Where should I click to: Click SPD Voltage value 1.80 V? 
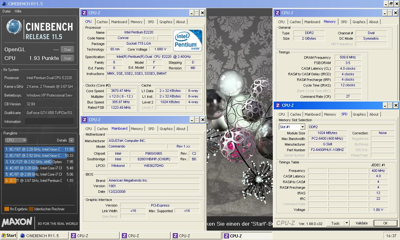(378, 210)
